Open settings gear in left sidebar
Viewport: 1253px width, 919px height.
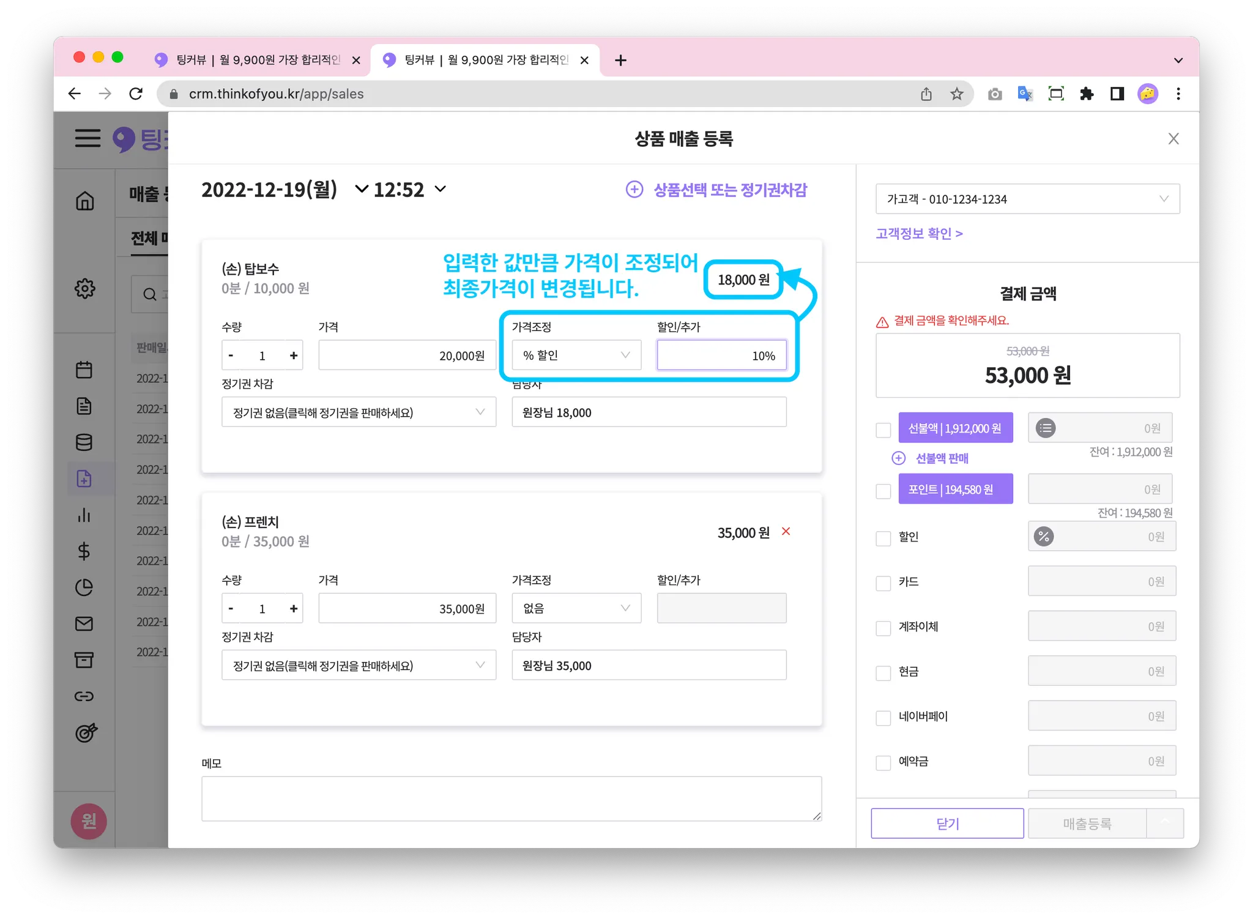tap(85, 288)
